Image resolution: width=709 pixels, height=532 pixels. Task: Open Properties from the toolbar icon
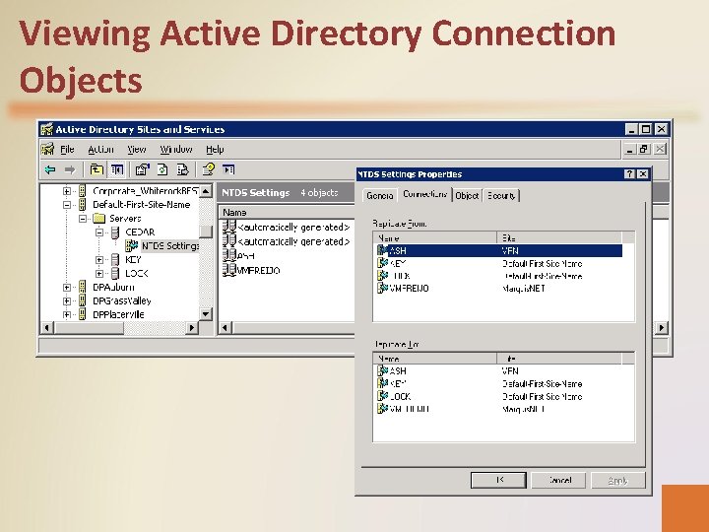143,169
